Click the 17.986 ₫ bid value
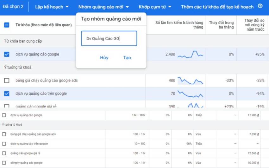The width and height of the screenshot is (269, 168). 253,115
